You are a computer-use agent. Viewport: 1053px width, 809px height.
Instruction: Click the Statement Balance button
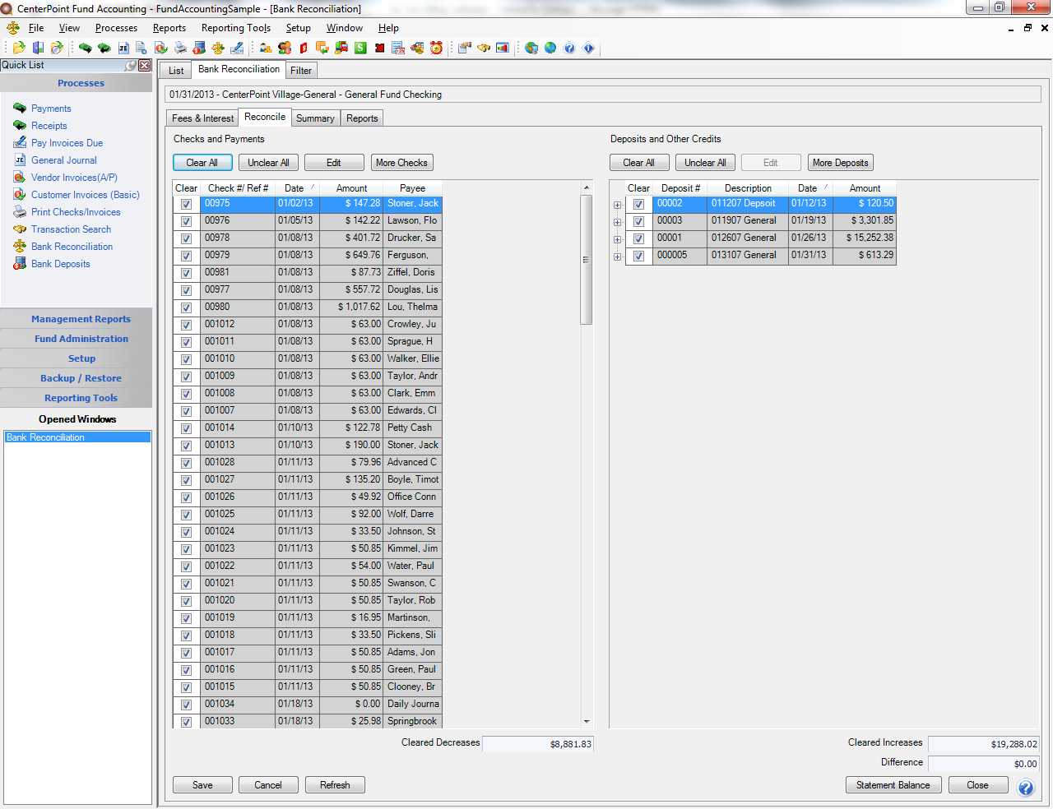(x=893, y=785)
